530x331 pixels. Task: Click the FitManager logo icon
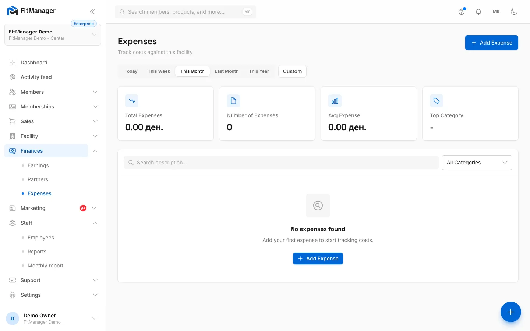13,11
